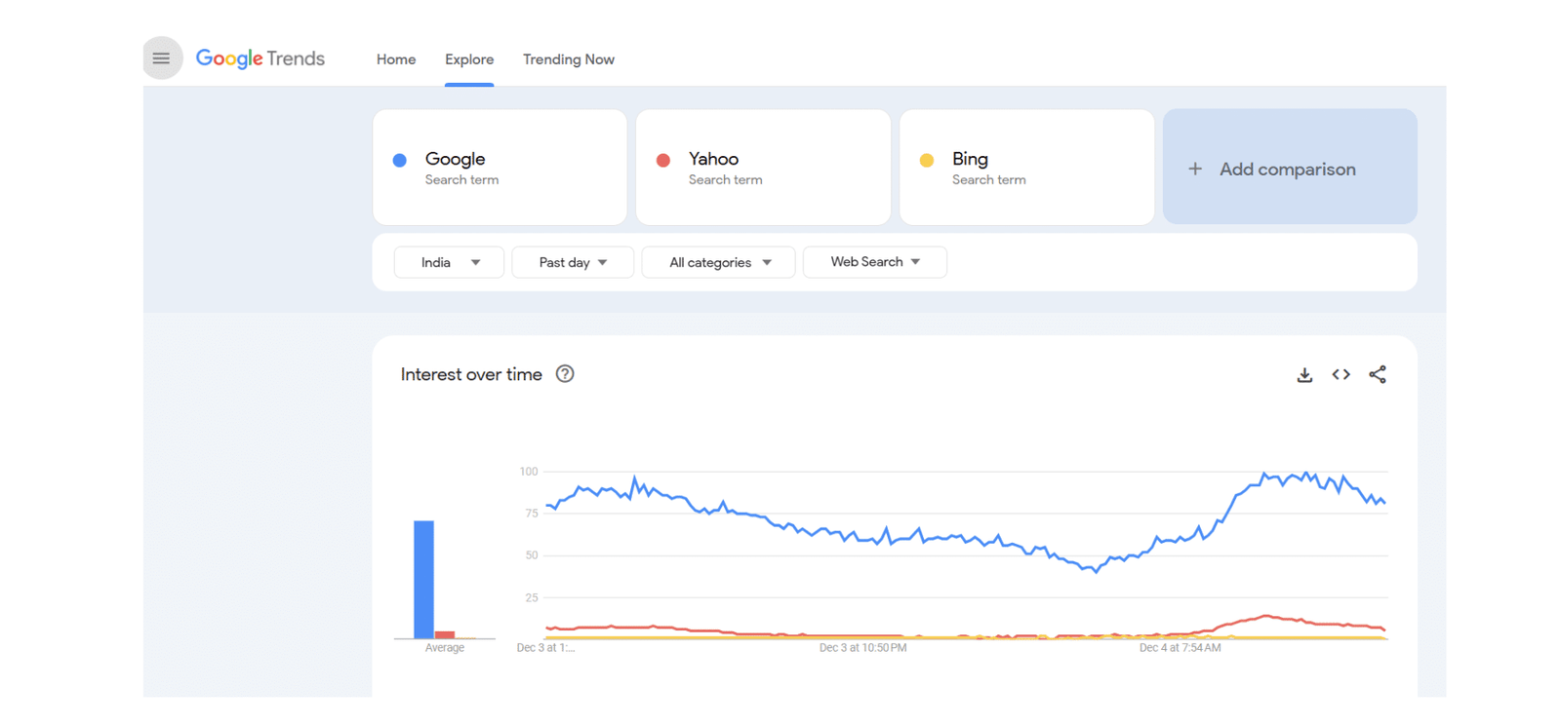The width and height of the screenshot is (1561, 725).
Task: Select the Explore tab
Action: (x=469, y=59)
